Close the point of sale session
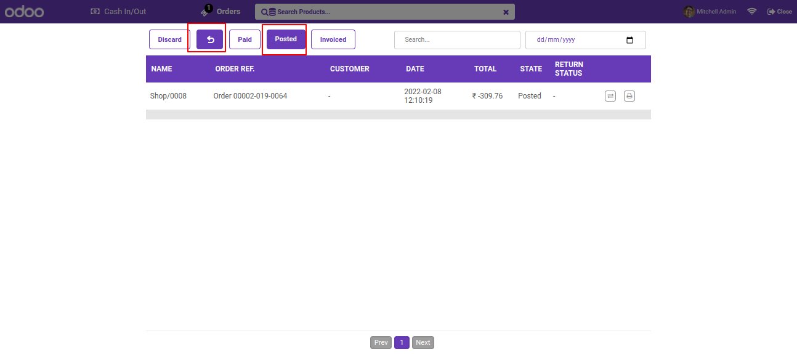This screenshot has height=354, width=797. click(x=780, y=12)
